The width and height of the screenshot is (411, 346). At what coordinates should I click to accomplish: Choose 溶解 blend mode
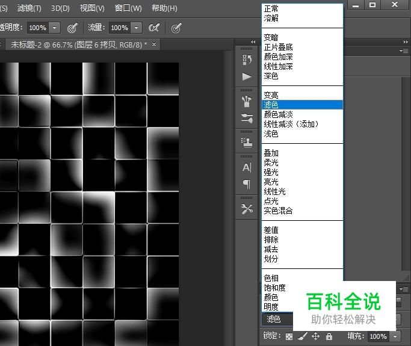point(302,18)
